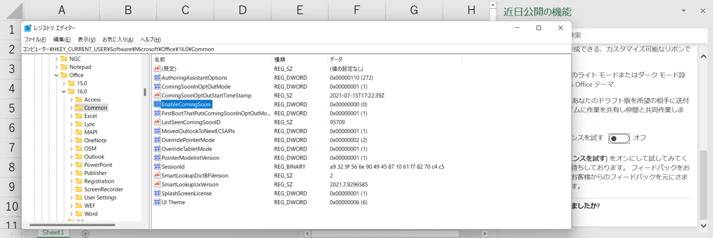
Task: Select the Notepad folder icon
Action: pos(64,67)
